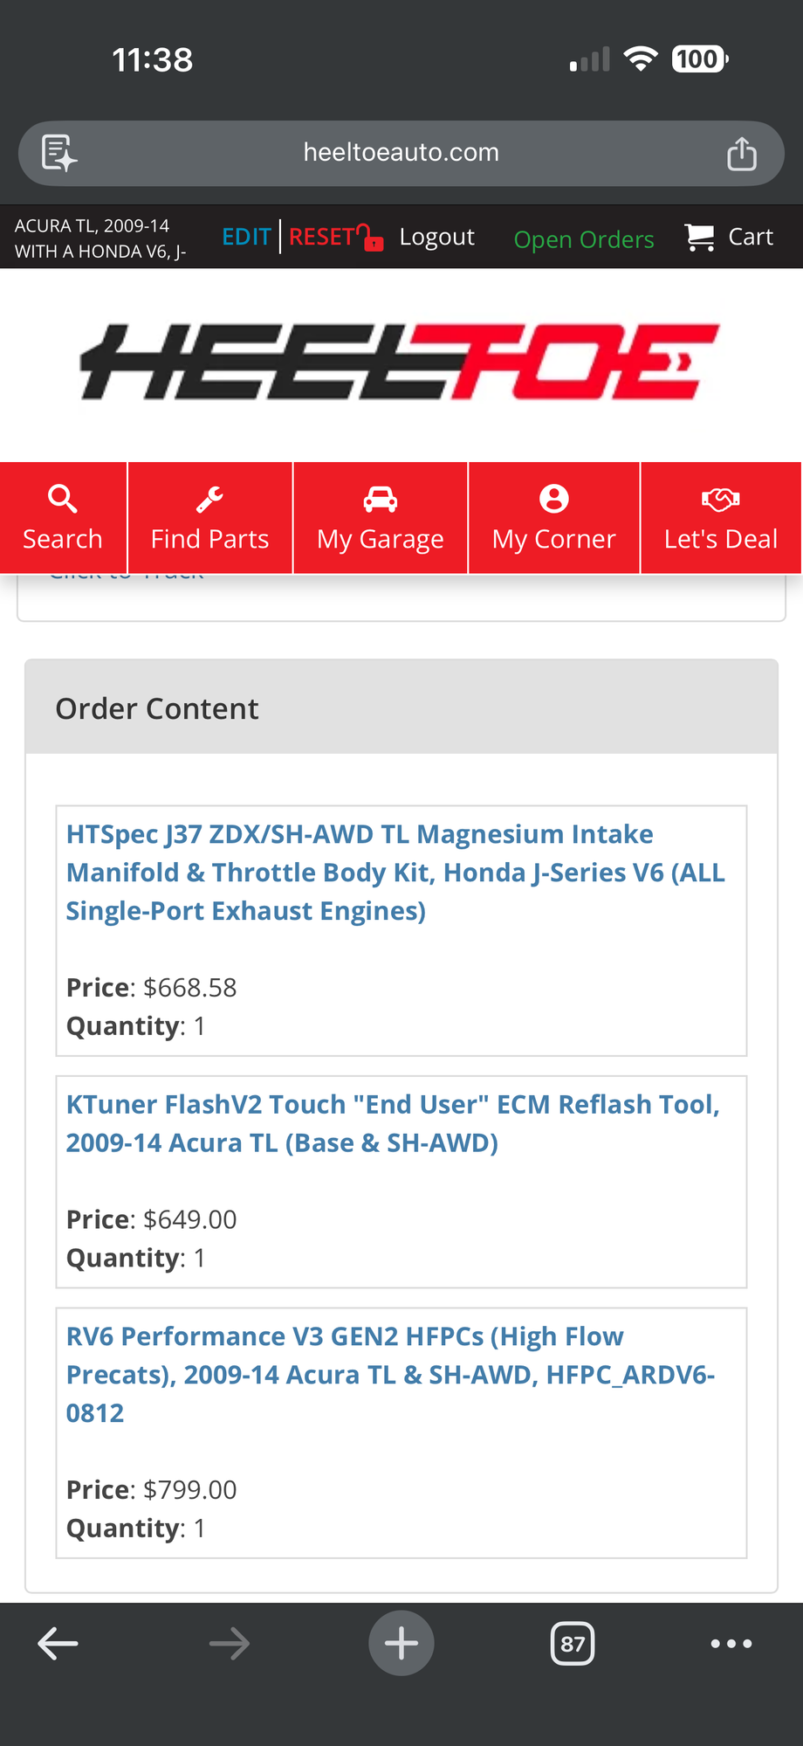Image resolution: width=803 pixels, height=1746 pixels.
Task: Open the shopping cart
Action: [730, 238]
